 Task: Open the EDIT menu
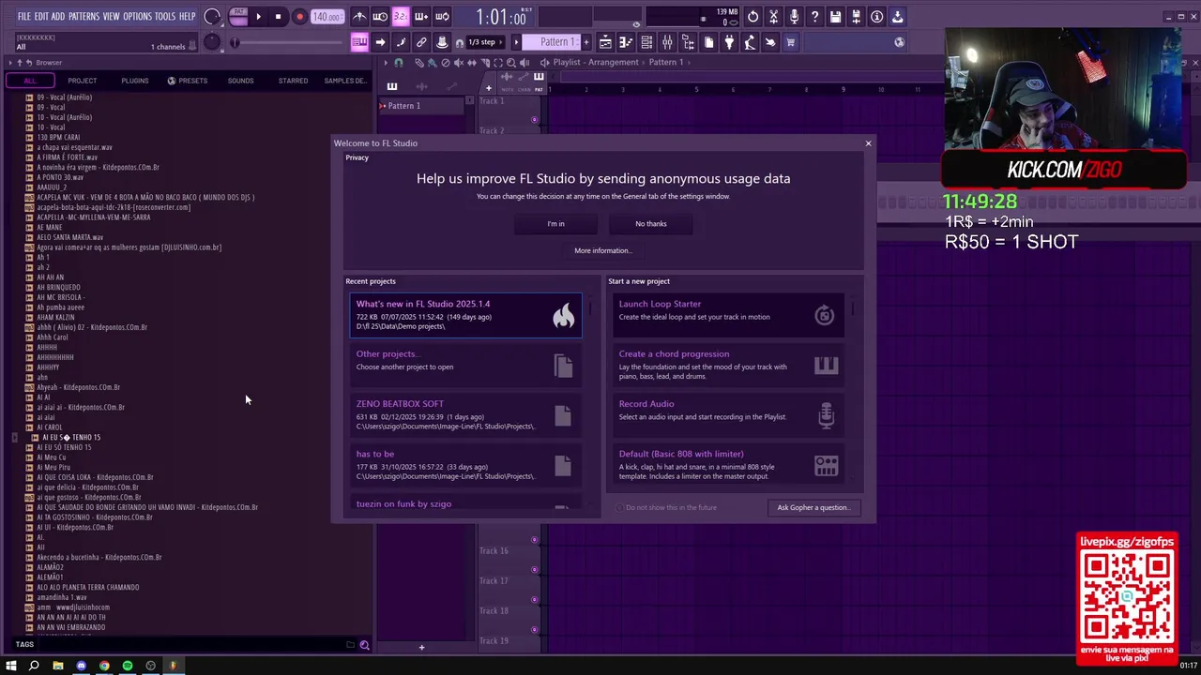coord(41,17)
